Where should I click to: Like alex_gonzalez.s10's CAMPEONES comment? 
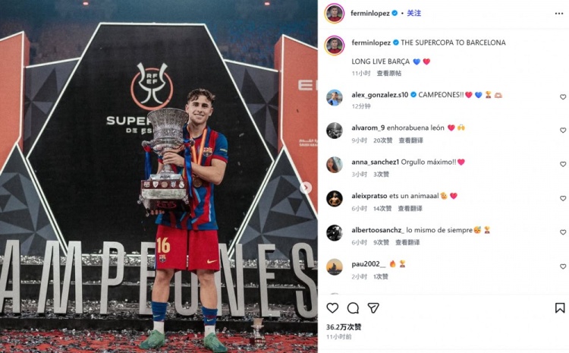(562, 97)
